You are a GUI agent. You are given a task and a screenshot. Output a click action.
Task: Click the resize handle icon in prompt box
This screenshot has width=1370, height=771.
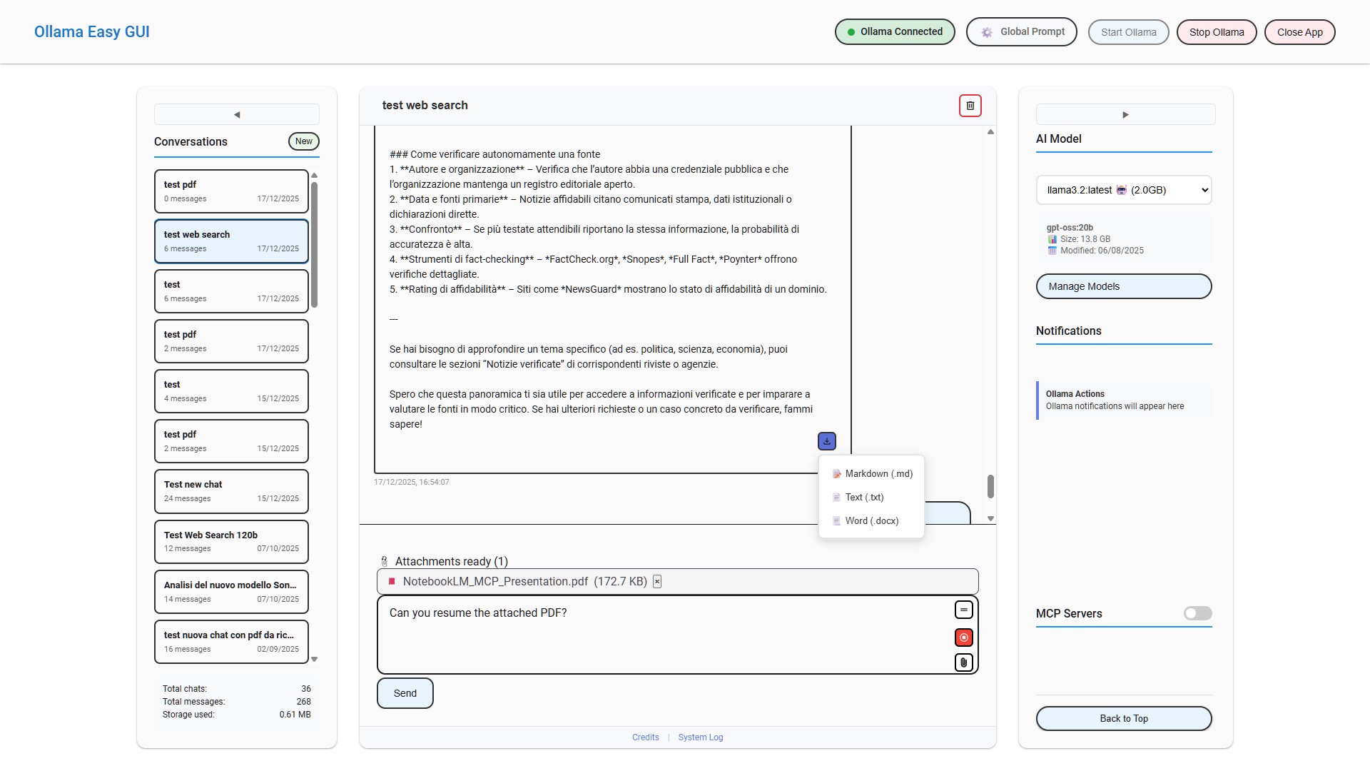click(x=963, y=610)
